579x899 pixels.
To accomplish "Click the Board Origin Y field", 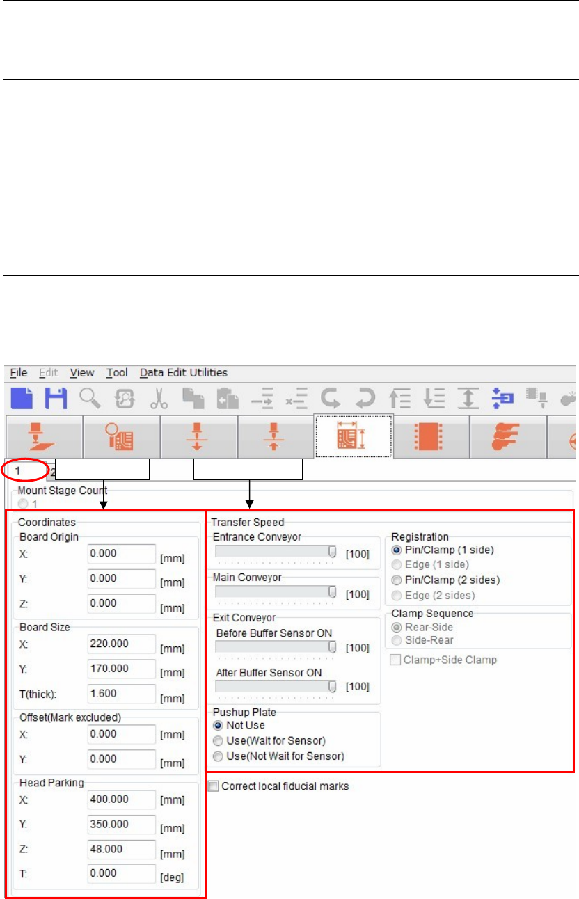I will tap(122, 579).
